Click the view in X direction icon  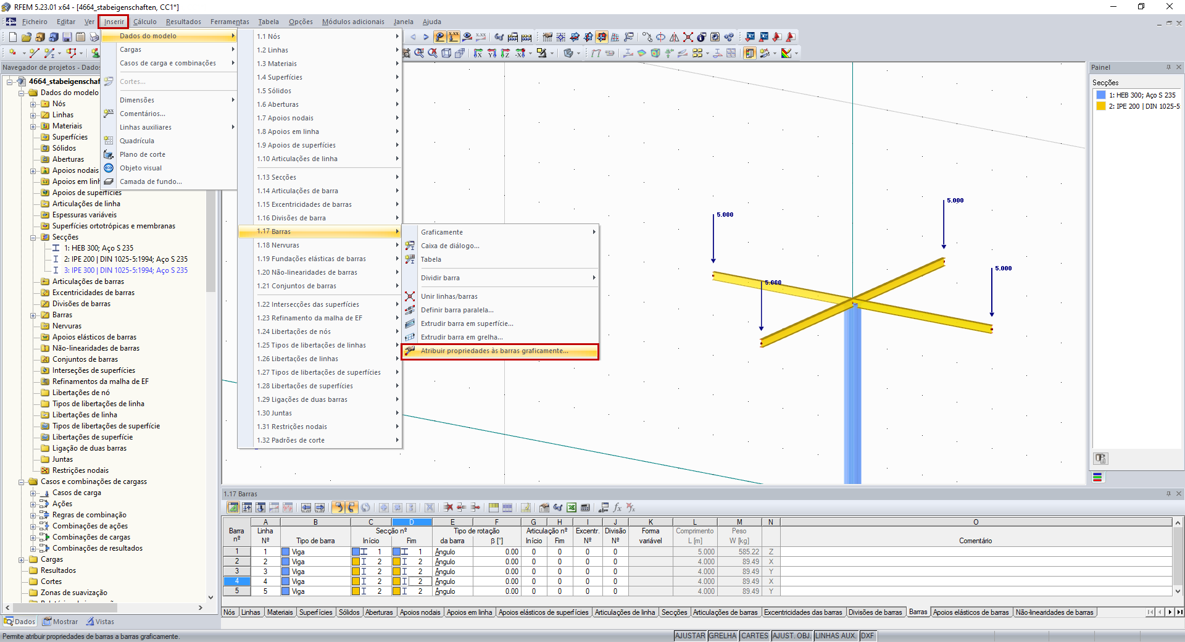coord(478,53)
